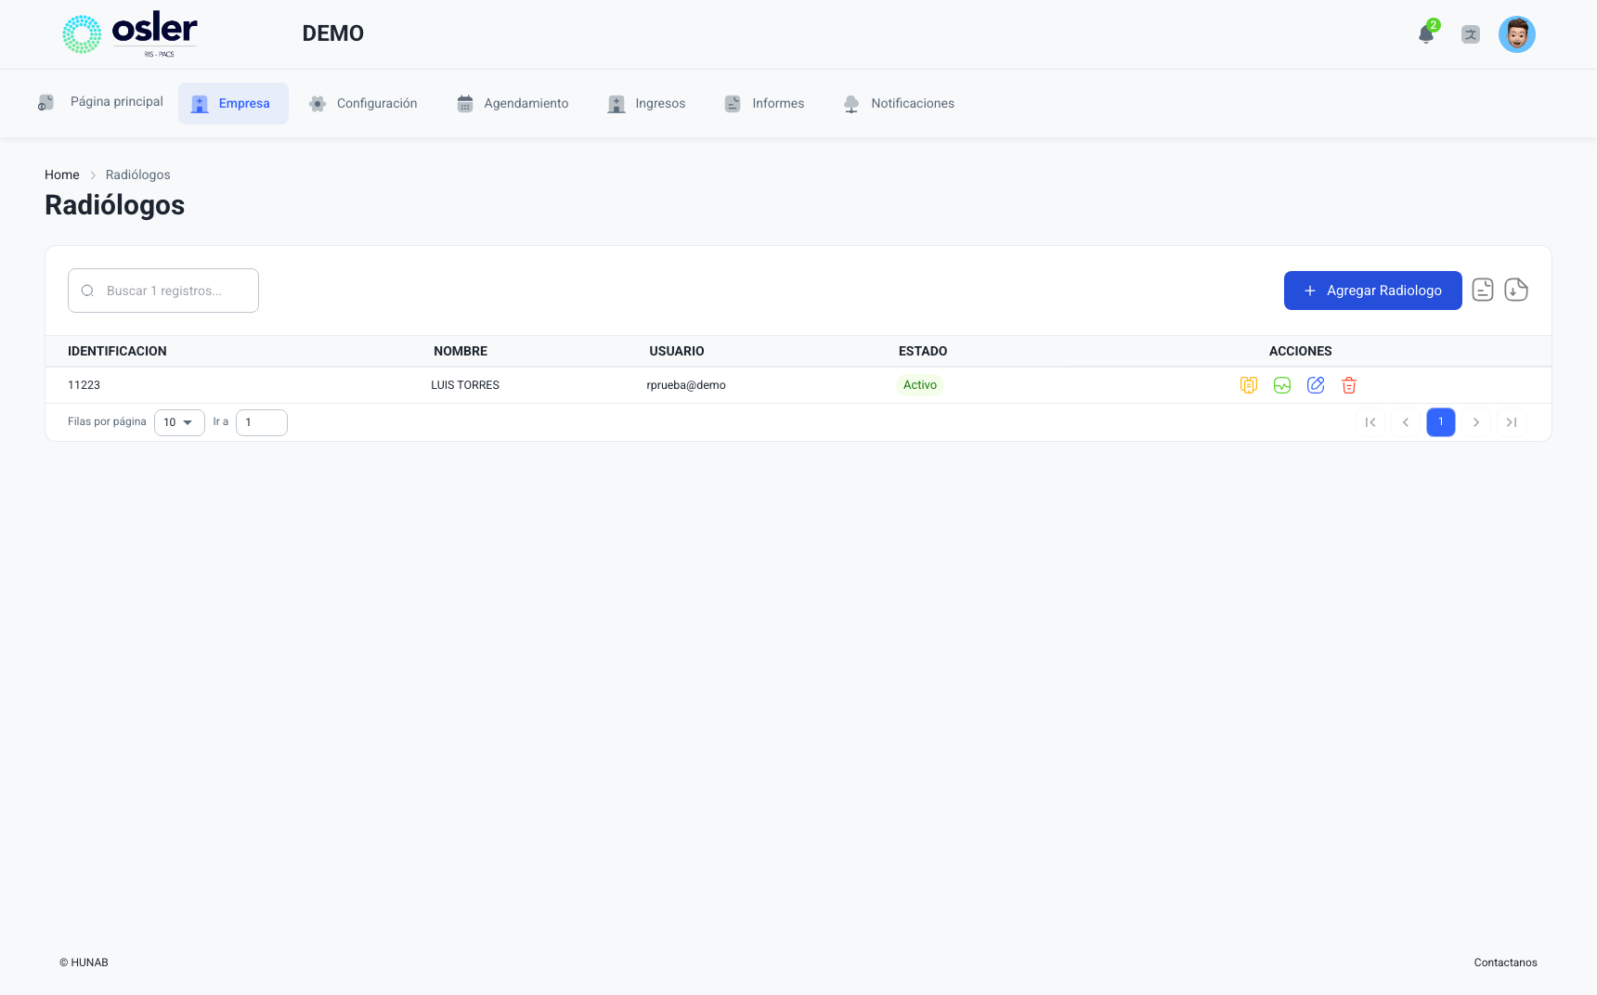Delete LUIS TORRES with the red trash icon
This screenshot has width=1597, height=995.
1349,385
